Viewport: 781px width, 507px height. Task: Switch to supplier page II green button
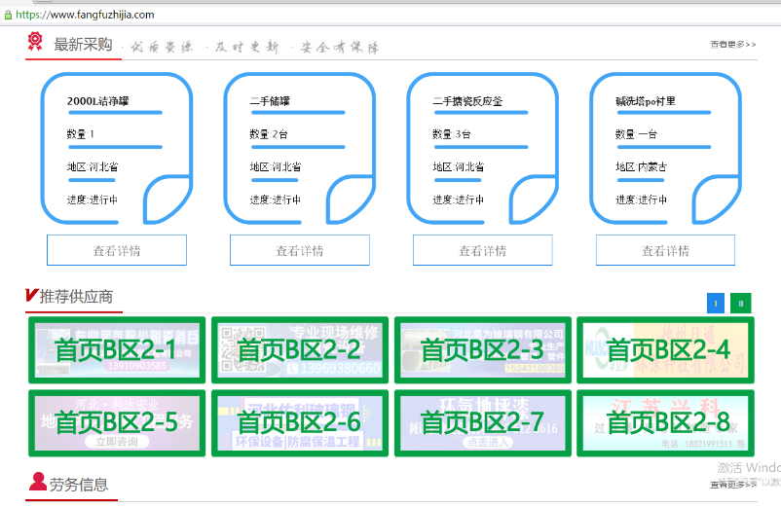[x=741, y=303]
